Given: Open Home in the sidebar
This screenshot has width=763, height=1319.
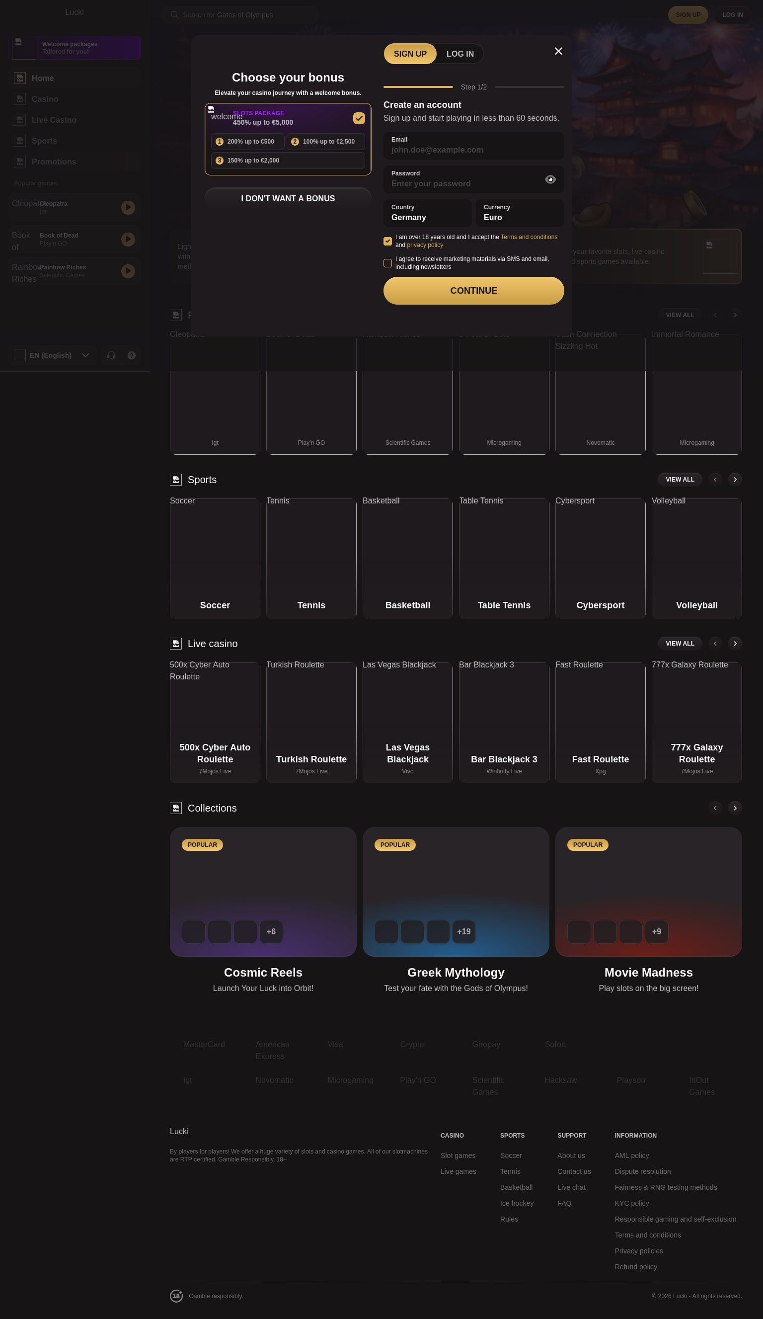Looking at the screenshot, I should (75, 78).
